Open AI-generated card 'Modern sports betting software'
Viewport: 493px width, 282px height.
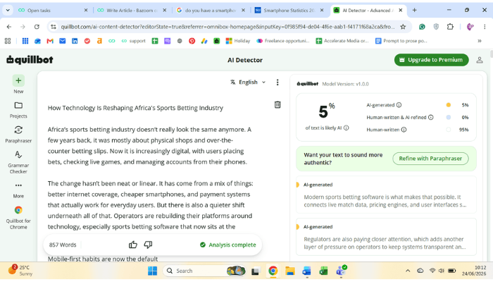[386, 195]
